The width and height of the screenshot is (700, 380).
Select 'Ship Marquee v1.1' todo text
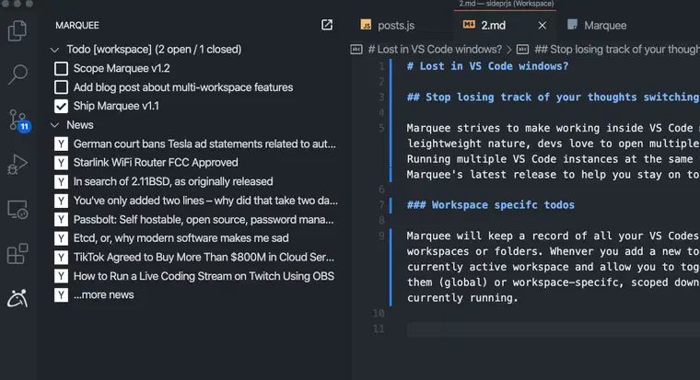(x=116, y=106)
